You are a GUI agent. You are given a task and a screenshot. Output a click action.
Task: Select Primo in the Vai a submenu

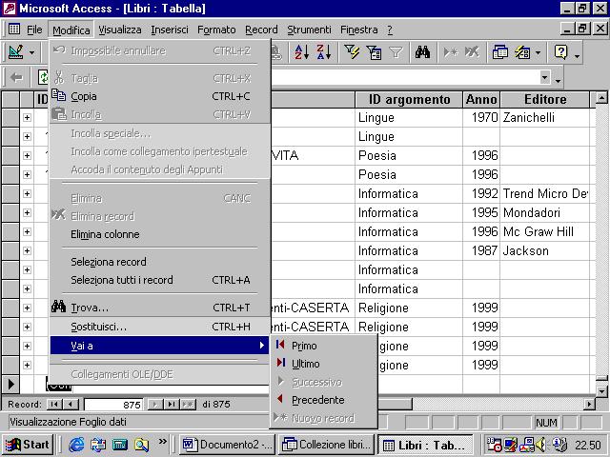point(324,346)
